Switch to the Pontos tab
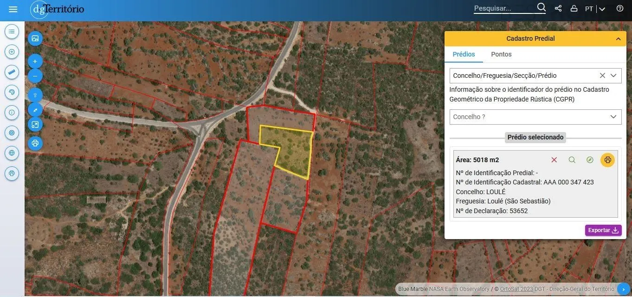Viewport: 632px width, 297px height. (501, 54)
